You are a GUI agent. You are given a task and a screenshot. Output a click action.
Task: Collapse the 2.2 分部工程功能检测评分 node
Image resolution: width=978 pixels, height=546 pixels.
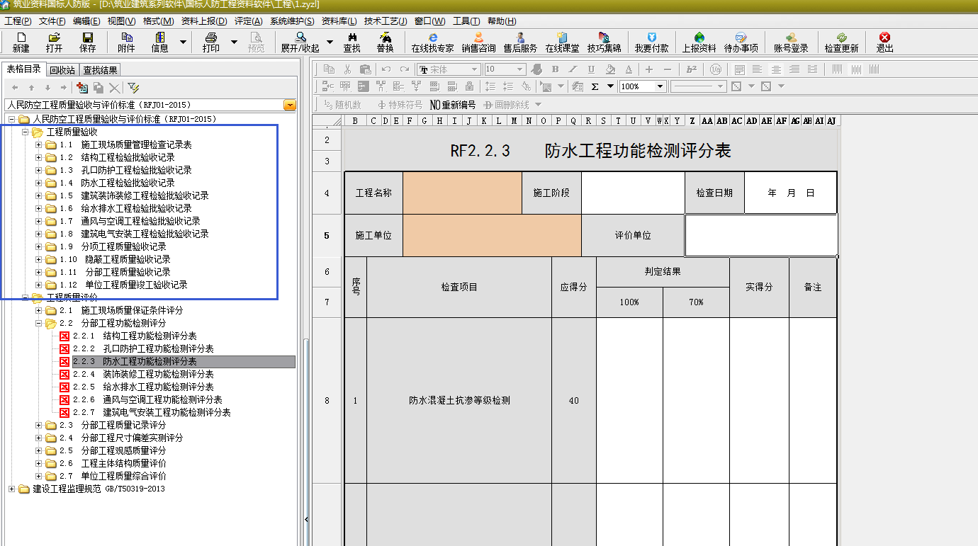pos(39,323)
